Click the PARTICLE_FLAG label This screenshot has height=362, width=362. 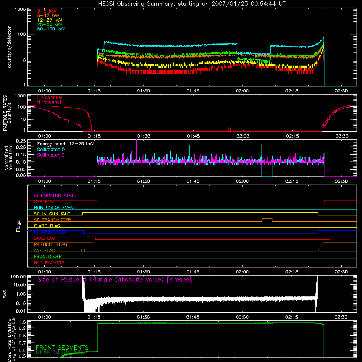(x=51, y=244)
